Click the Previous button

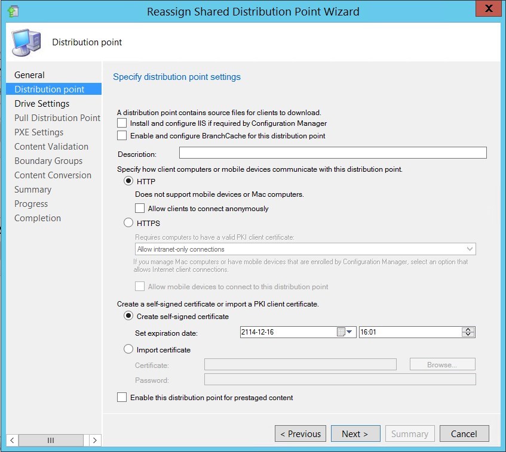click(300, 434)
